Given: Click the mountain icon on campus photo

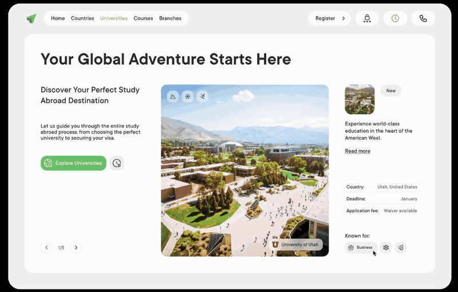Looking at the screenshot, I should pyautogui.click(x=173, y=96).
